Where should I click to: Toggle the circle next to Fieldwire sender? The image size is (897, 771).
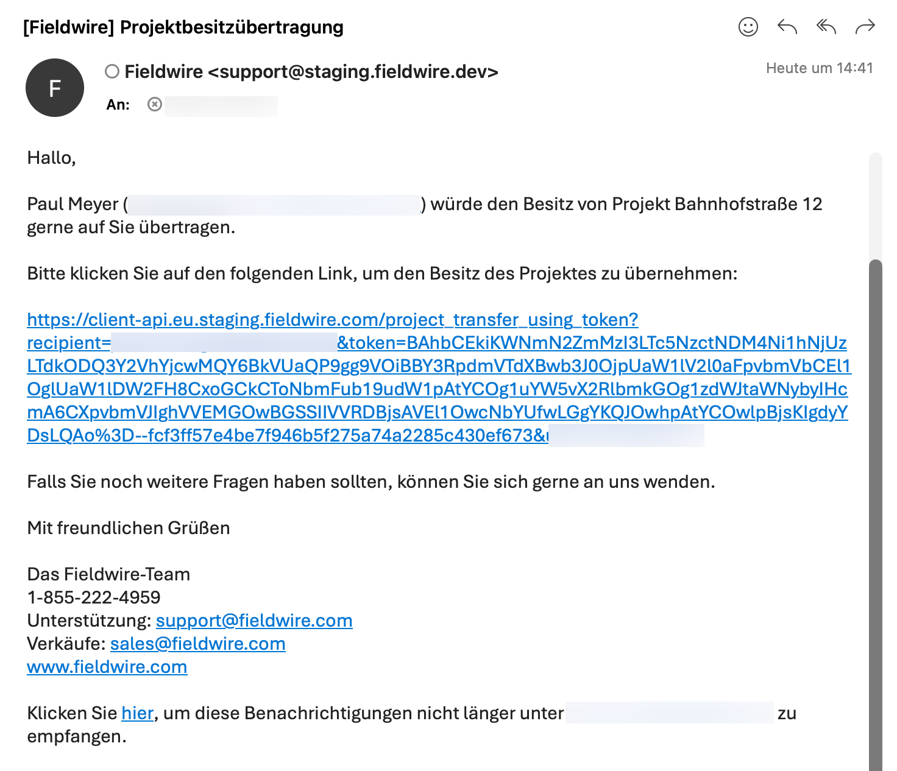(112, 72)
